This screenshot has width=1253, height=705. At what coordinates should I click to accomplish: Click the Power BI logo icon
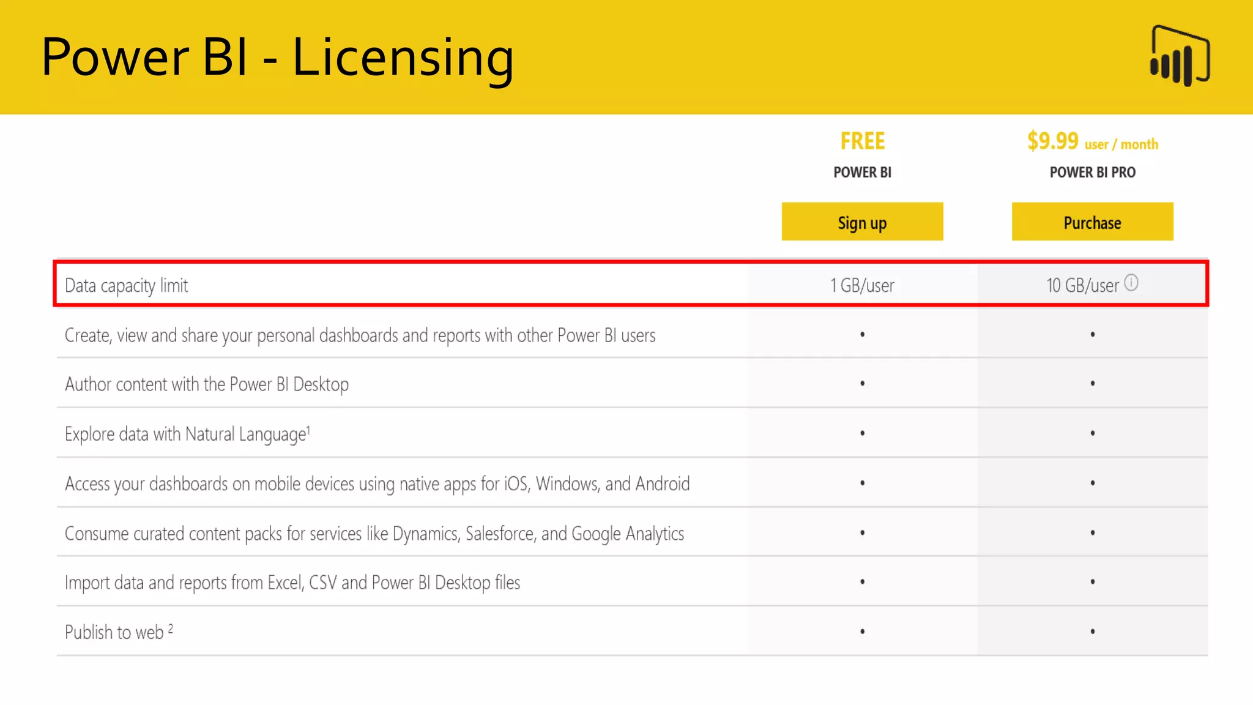coord(1180,56)
